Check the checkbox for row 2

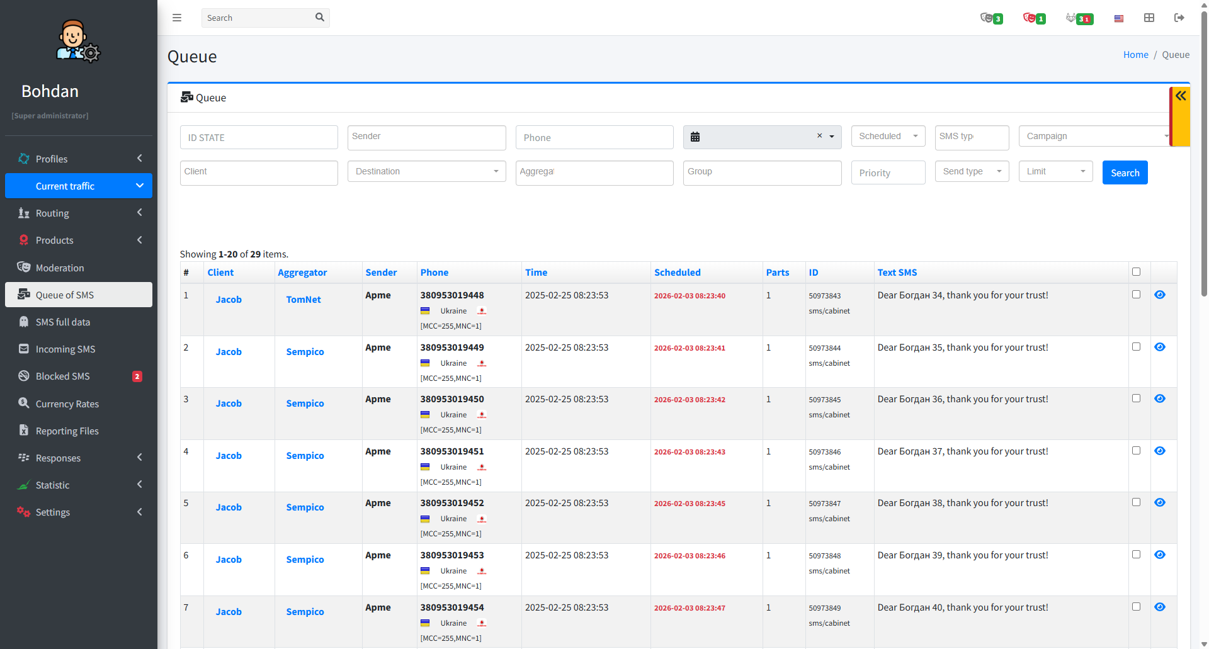(1136, 347)
